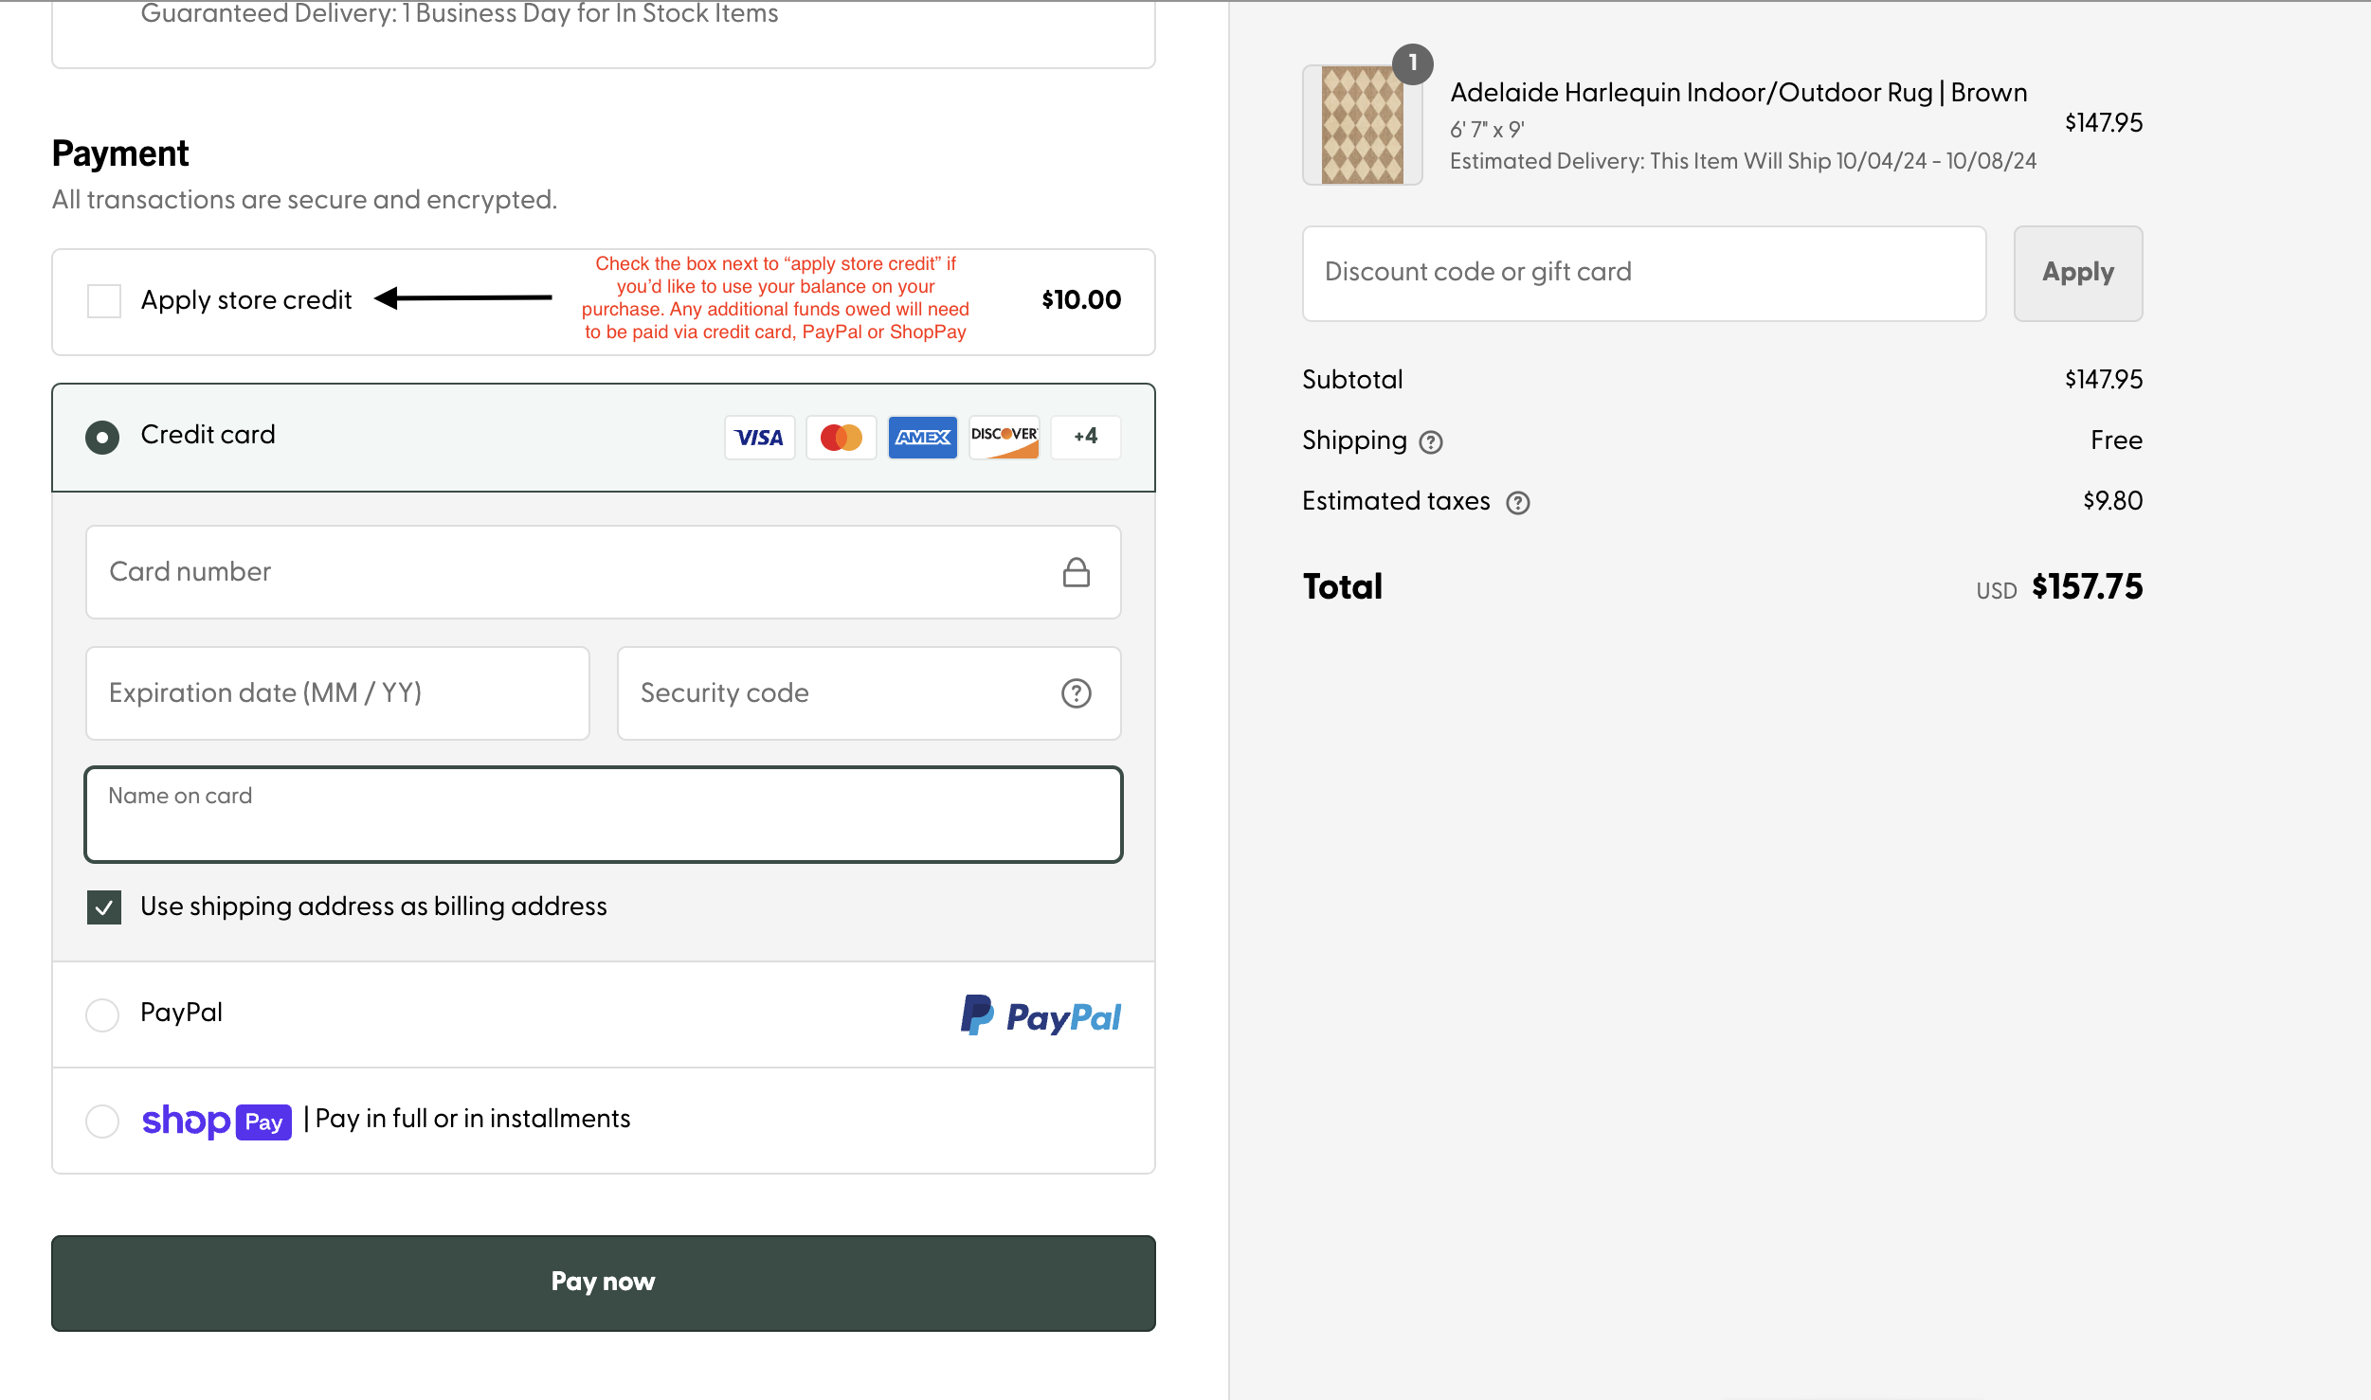Screen dimensions: 2371x1400
Task: Click the Amex card icon
Action: (x=922, y=438)
